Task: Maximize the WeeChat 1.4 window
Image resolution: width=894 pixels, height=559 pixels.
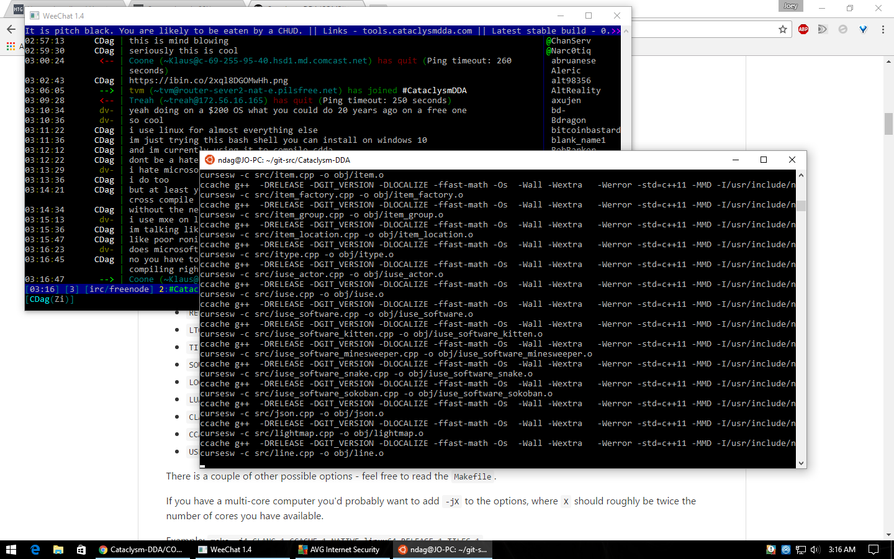Action: [x=589, y=16]
